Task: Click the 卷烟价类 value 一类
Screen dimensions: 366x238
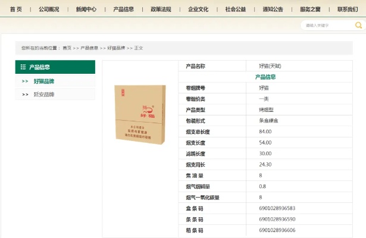Action: pos(264,99)
